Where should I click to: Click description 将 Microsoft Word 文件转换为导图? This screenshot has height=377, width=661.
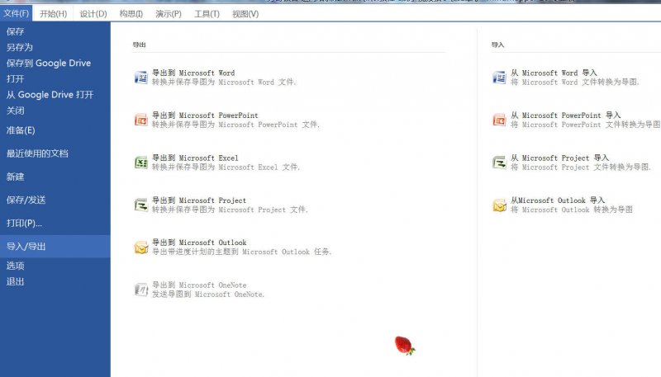[x=575, y=82]
